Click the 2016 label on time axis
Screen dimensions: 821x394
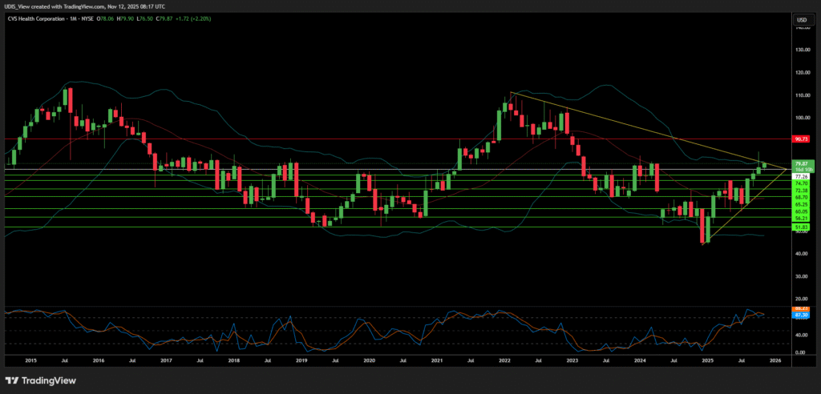point(98,362)
